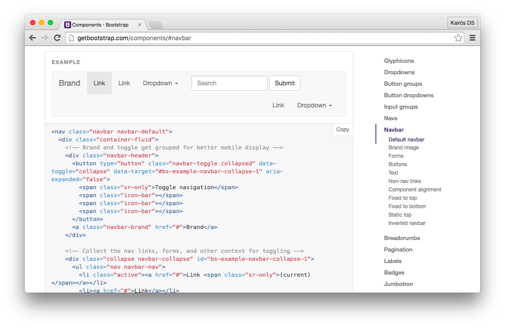Select Default navbar subsection
This screenshot has width=505, height=328.
pos(406,140)
